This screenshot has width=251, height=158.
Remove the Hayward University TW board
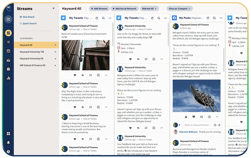coord(55,52)
